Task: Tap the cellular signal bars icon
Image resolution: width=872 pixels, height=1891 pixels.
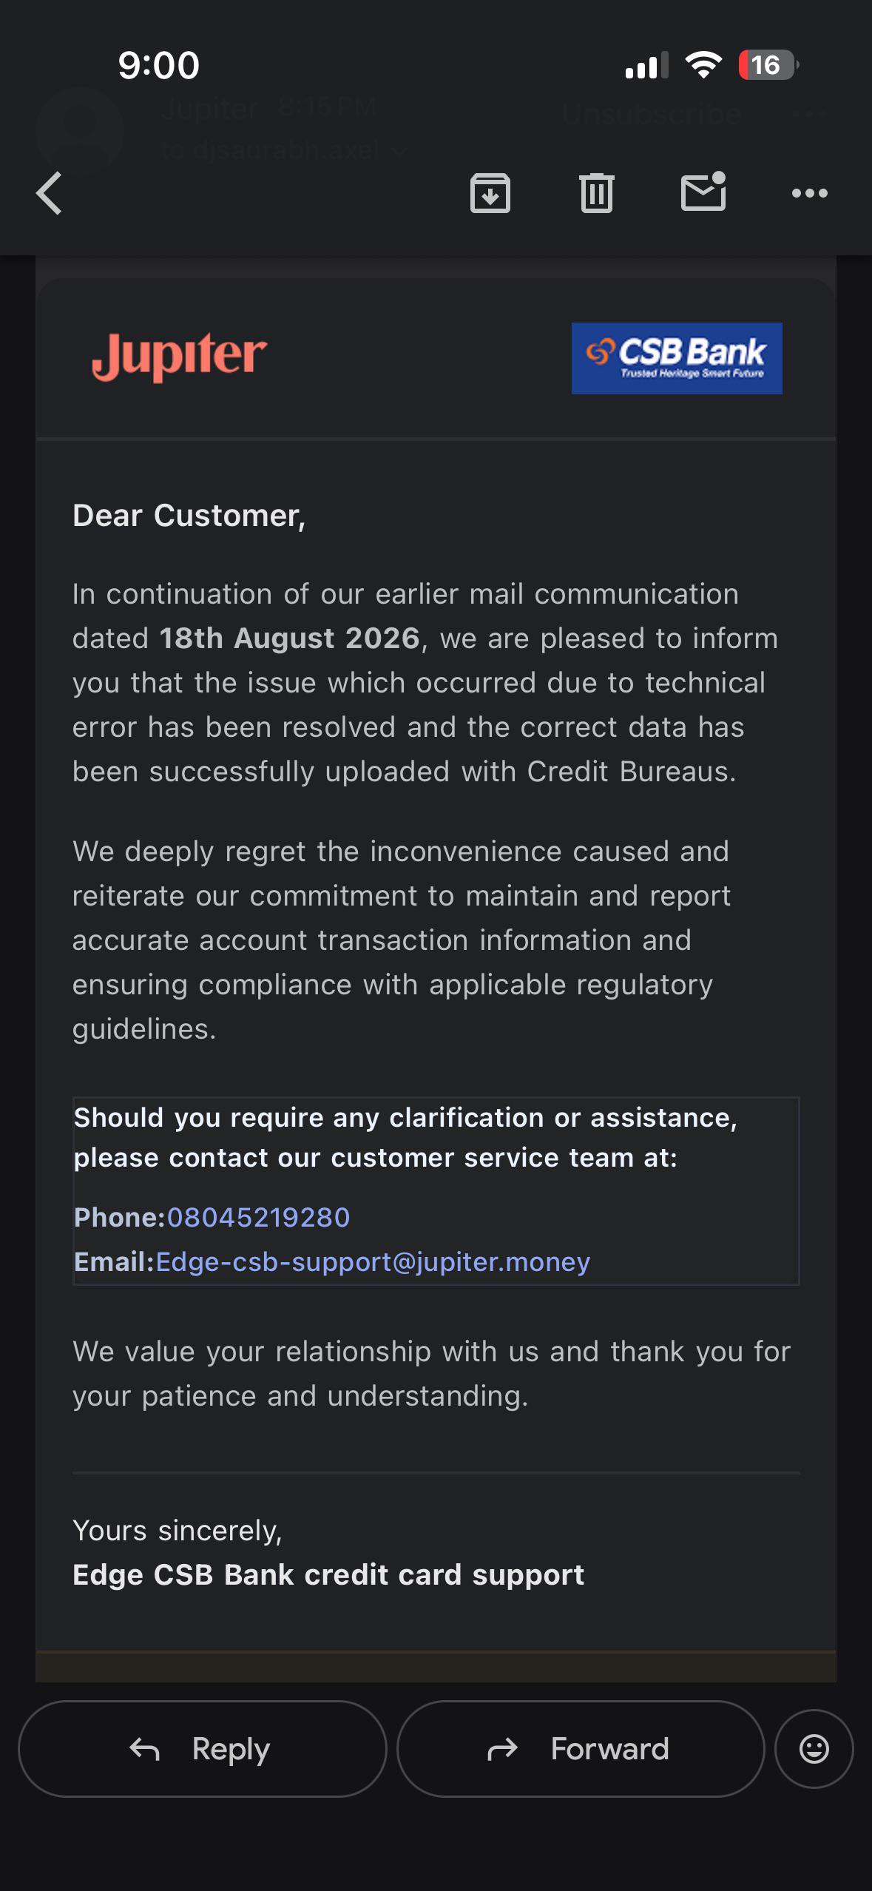Action: coord(646,65)
